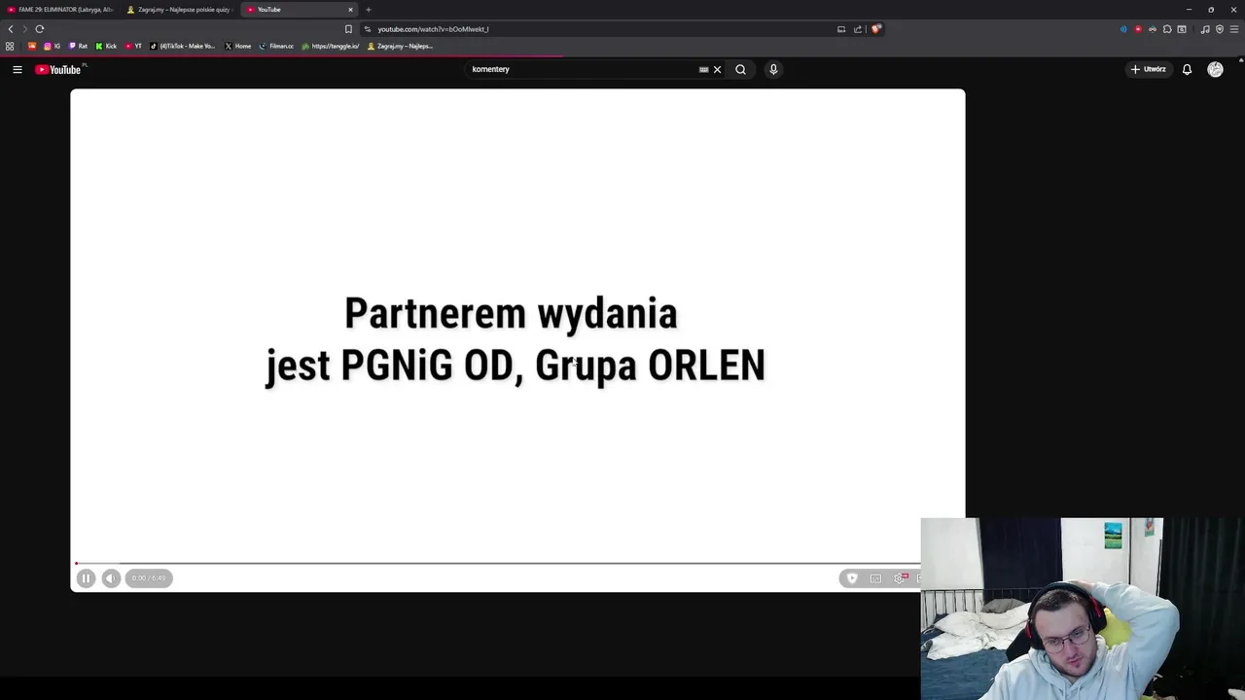
Task: Clear the YouTube search query
Action: pyautogui.click(x=717, y=69)
